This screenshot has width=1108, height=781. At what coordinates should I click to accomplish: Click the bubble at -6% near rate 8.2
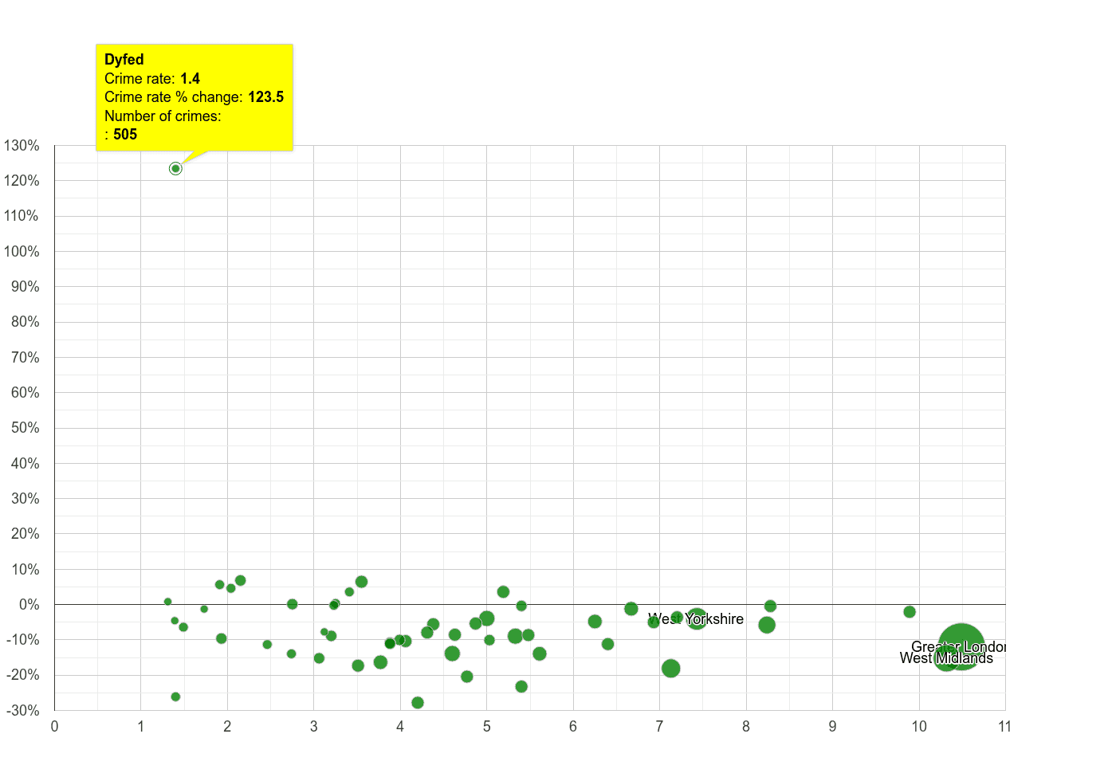[x=767, y=625]
